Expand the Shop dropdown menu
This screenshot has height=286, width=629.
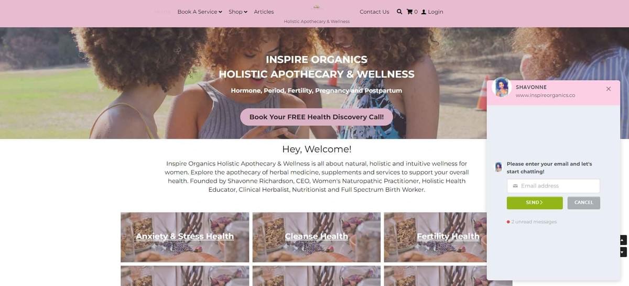click(238, 12)
